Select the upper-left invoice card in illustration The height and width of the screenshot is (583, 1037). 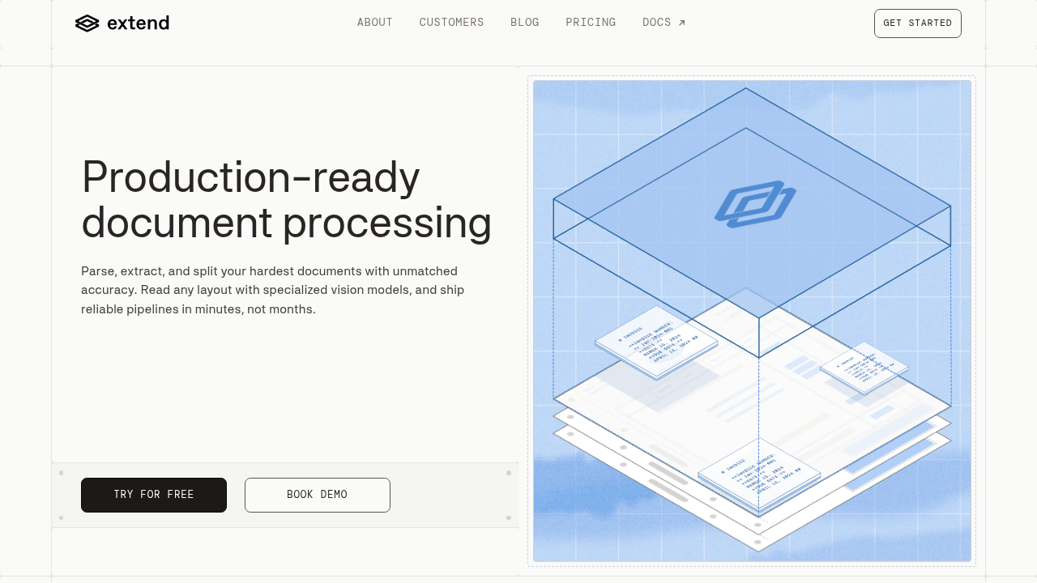point(656,342)
